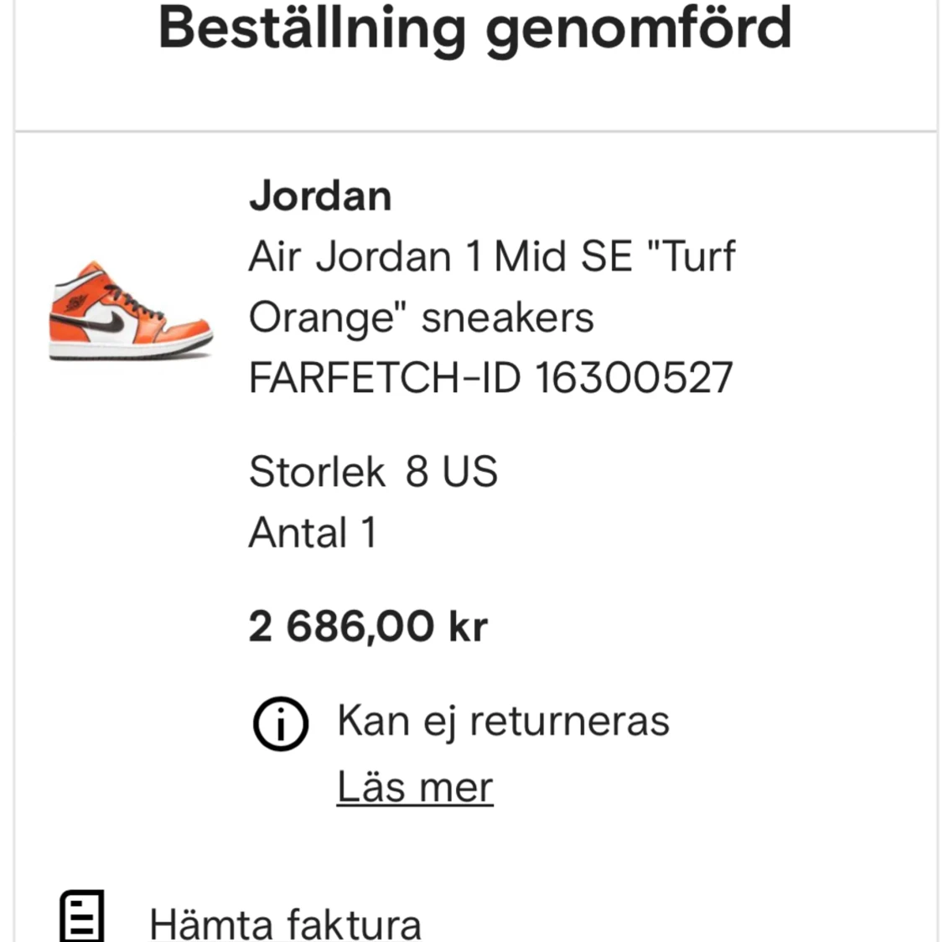Click the info icon next to "Kan ej returneras"
This screenshot has width=943, height=942.
tap(281, 722)
